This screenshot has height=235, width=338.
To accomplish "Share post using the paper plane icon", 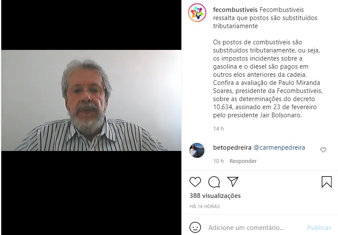I will (233, 182).
